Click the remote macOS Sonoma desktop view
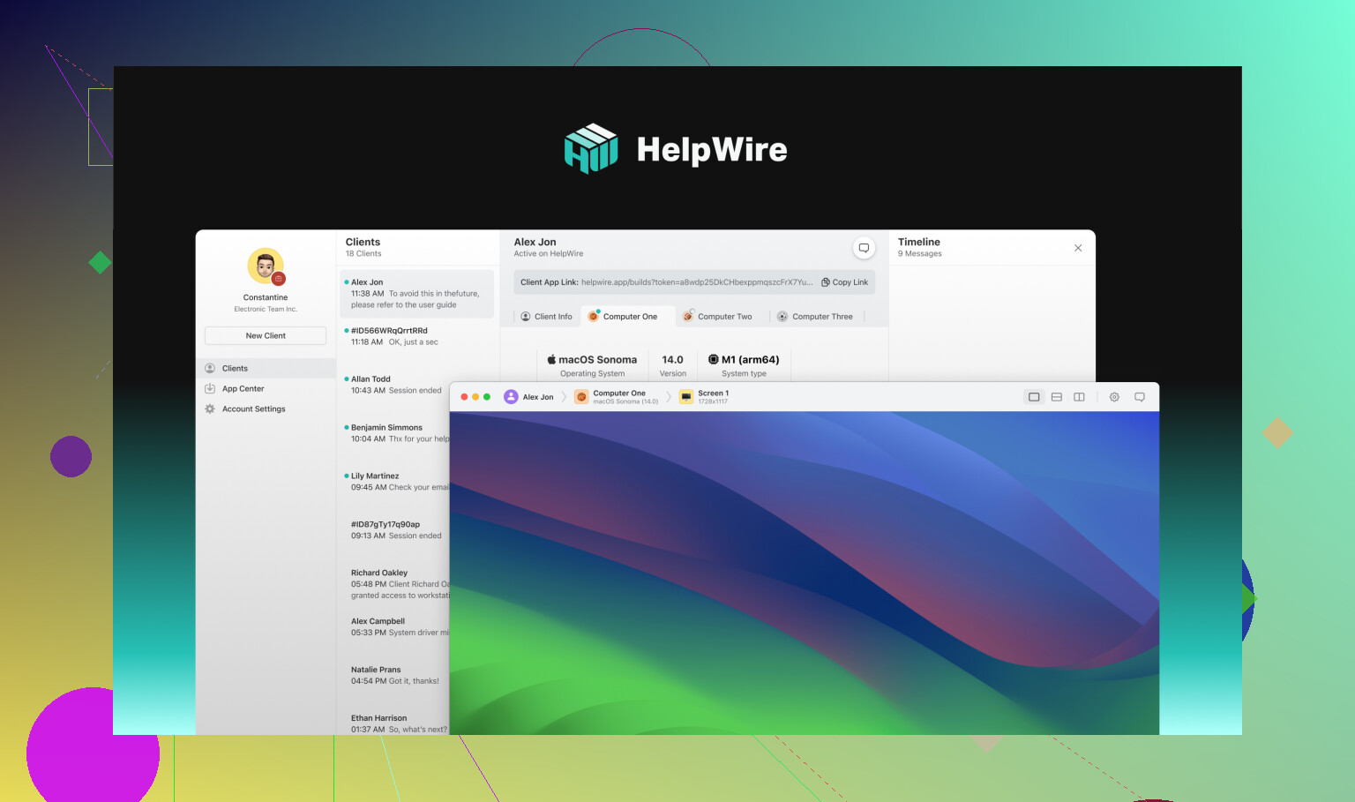This screenshot has height=802, width=1355. click(x=805, y=573)
